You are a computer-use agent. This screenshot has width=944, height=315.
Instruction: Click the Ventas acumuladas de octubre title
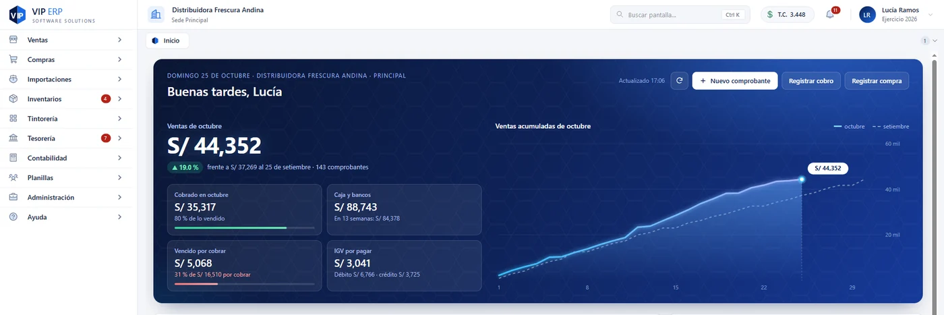(x=543, y=126)
